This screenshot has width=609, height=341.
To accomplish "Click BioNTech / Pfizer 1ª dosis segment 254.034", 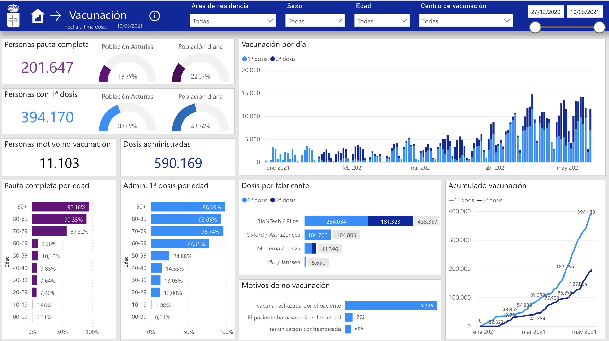I will pos(336,221).
